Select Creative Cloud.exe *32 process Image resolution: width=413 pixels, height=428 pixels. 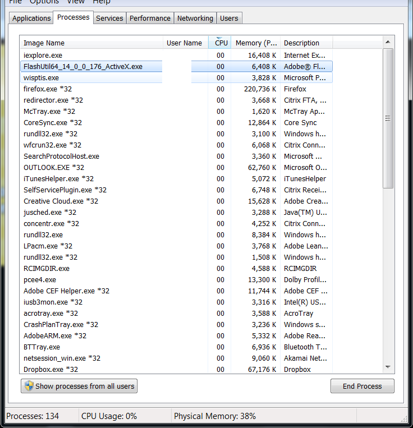point(176,201)
